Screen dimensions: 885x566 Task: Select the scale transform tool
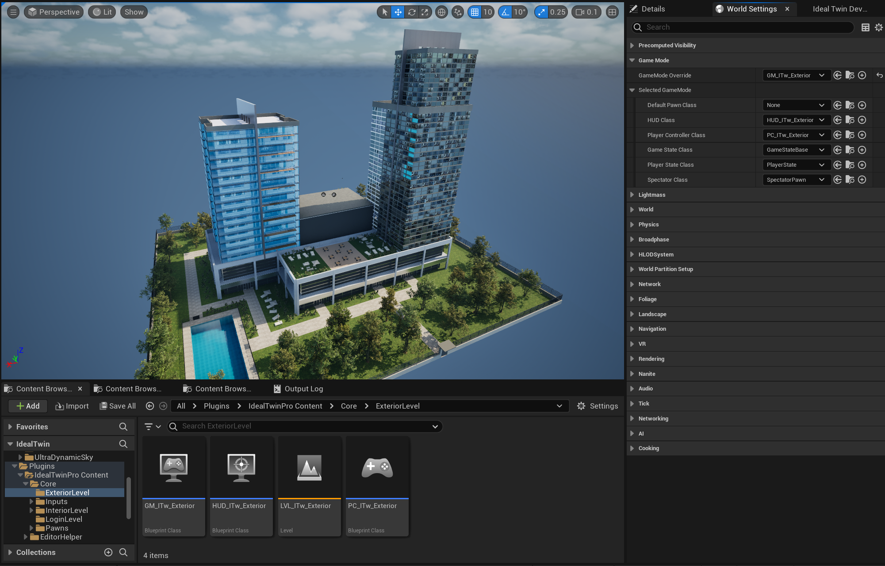[425, 12]
